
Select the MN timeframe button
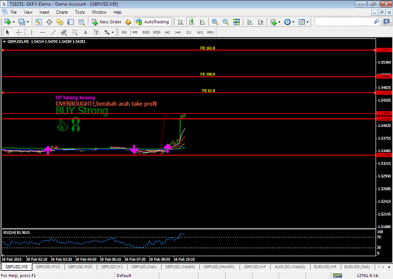click(210, 32)
